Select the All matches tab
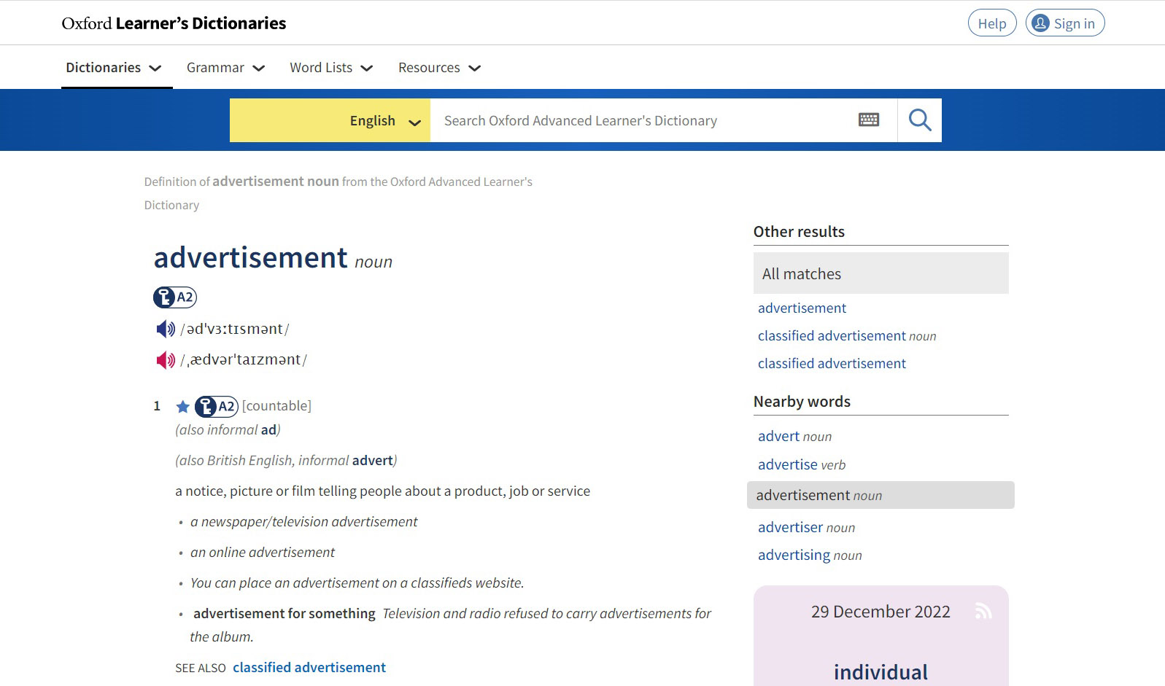The width and height of the screenshot is (1165, 686). pos(880,273)
